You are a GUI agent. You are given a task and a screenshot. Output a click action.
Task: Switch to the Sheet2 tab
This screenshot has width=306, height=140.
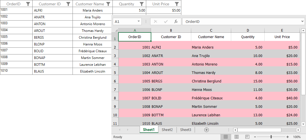coord(167,130)
